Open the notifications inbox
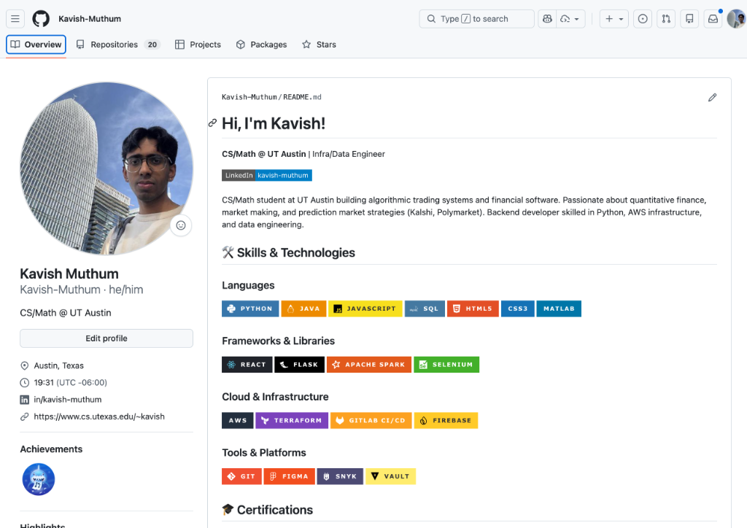The image size is (747, 528). point(712,18)
